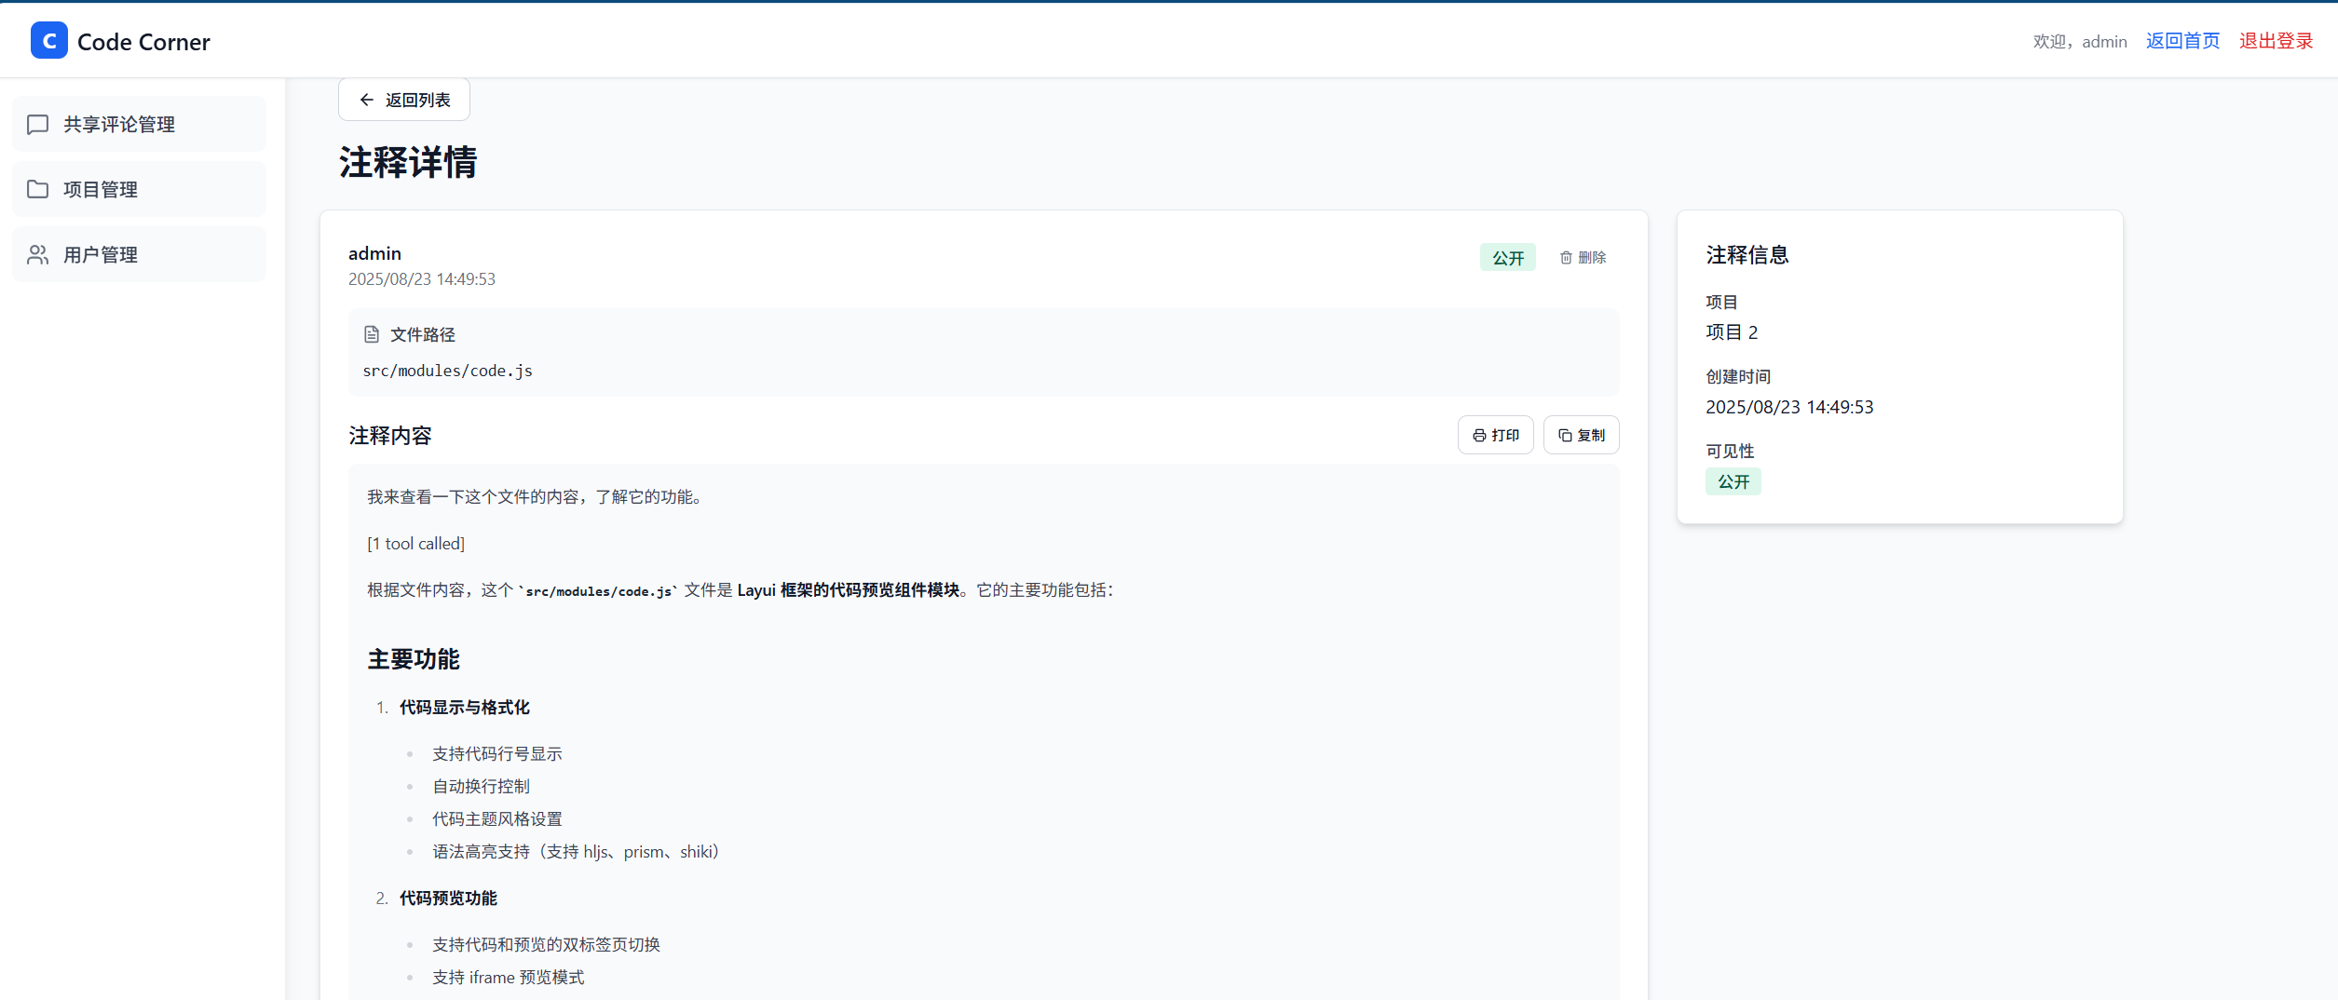Screen dimensions: 2338x1000
Task: Click bullet 支持代码和预览的双标签页切换
Action: point(546,945)
